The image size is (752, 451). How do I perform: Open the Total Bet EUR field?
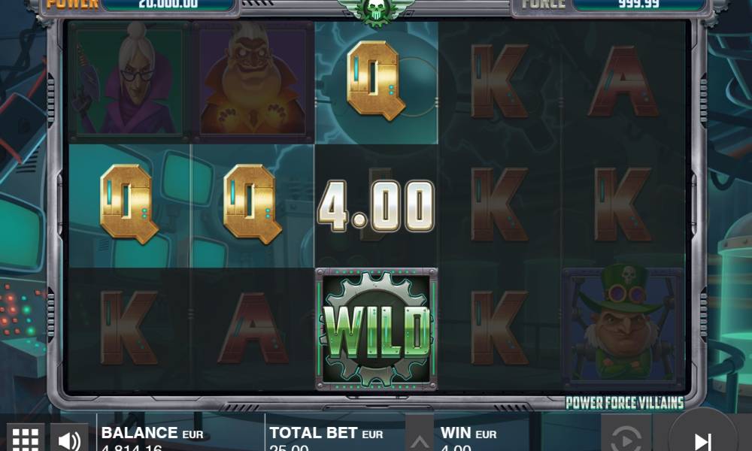[x=326, y=439]
